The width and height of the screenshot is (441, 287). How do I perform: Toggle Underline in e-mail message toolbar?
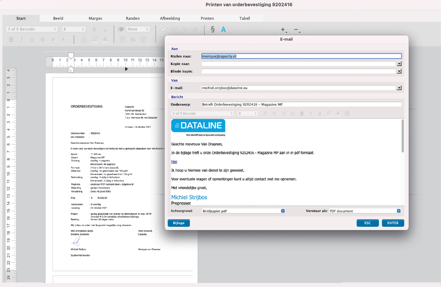(x=320, y=114)
